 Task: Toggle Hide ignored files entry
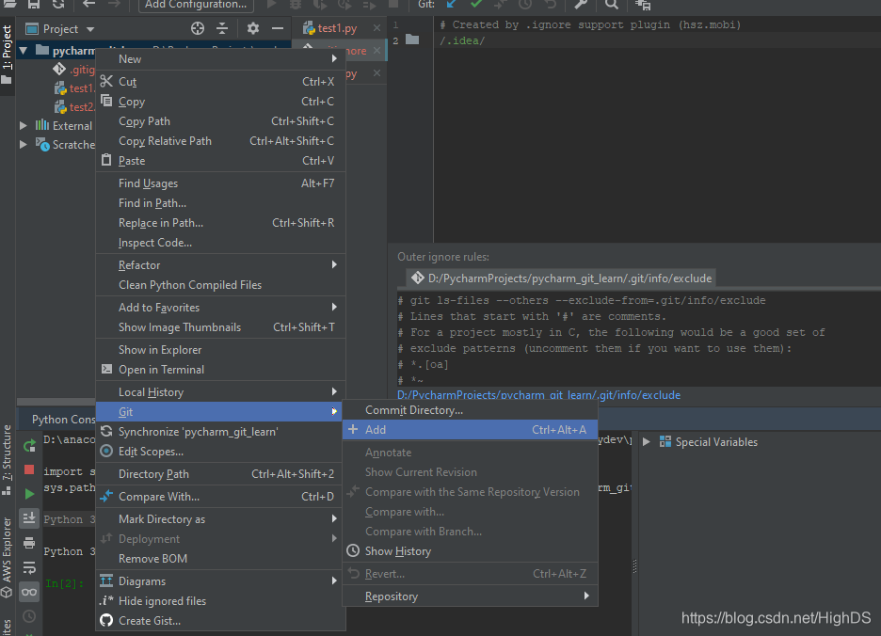pyautogui.click(x=221, y=601)
